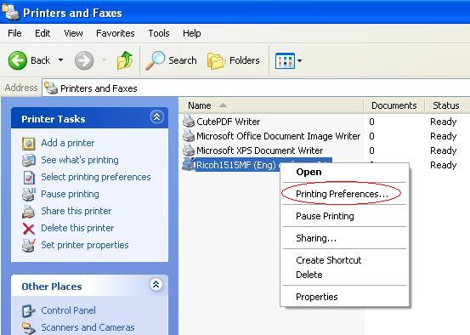Choose Sharing in the context menu
Viewport: 470px width, 335px height.
[345, 238]
